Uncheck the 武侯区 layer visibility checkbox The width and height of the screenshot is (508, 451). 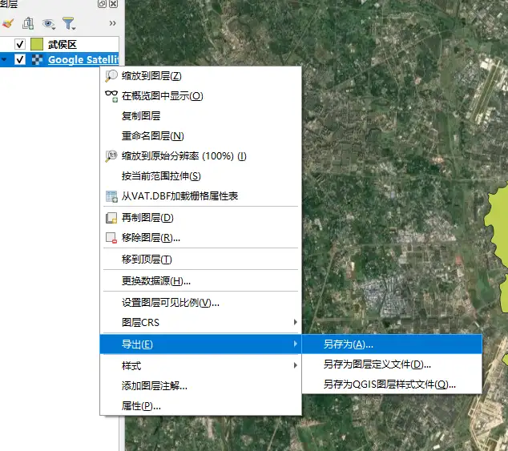[x=20, y=44]
